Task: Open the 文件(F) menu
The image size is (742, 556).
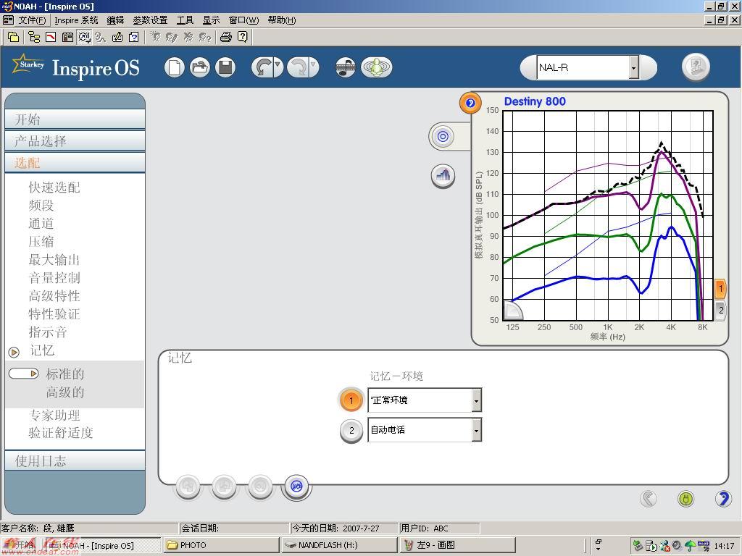Action: pos(32,20)
